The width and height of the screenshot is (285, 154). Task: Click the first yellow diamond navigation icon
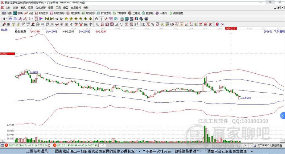click(66, 19)
